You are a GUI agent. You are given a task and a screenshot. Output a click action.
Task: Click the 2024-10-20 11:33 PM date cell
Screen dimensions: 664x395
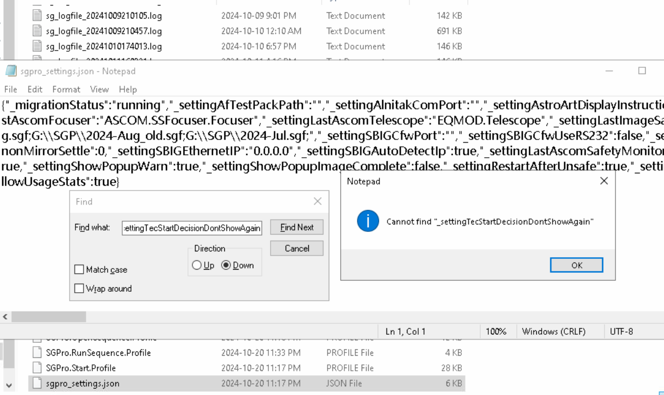(261, 353)
